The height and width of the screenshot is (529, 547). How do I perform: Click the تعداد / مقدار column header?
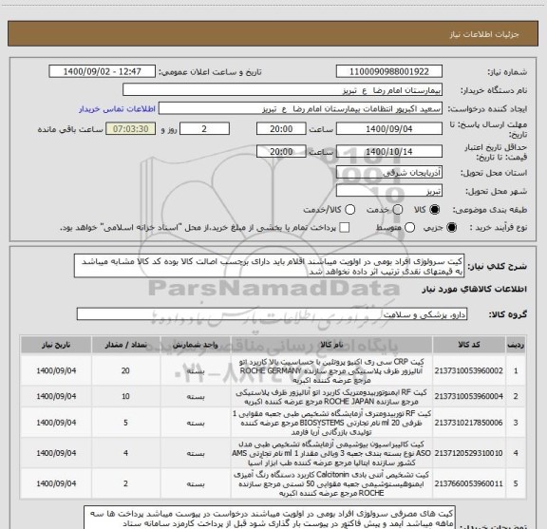click(x=125, y=345)
